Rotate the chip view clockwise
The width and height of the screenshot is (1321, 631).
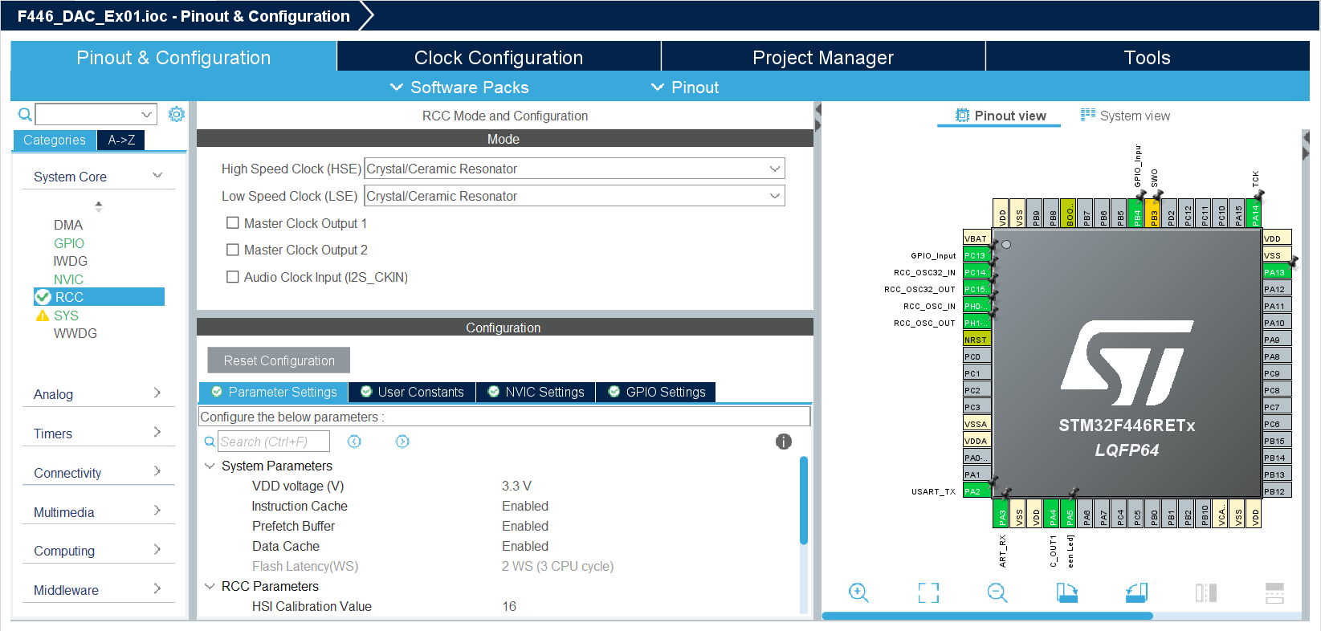click(1066, 592)
